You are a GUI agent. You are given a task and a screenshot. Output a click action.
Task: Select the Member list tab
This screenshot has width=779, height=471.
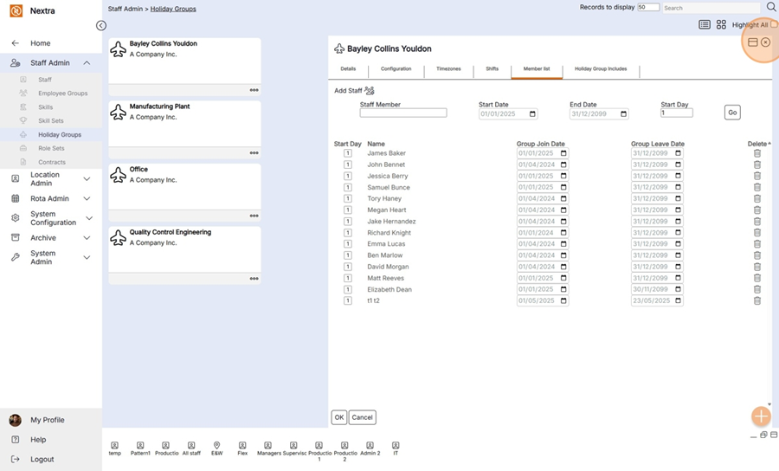537,69
